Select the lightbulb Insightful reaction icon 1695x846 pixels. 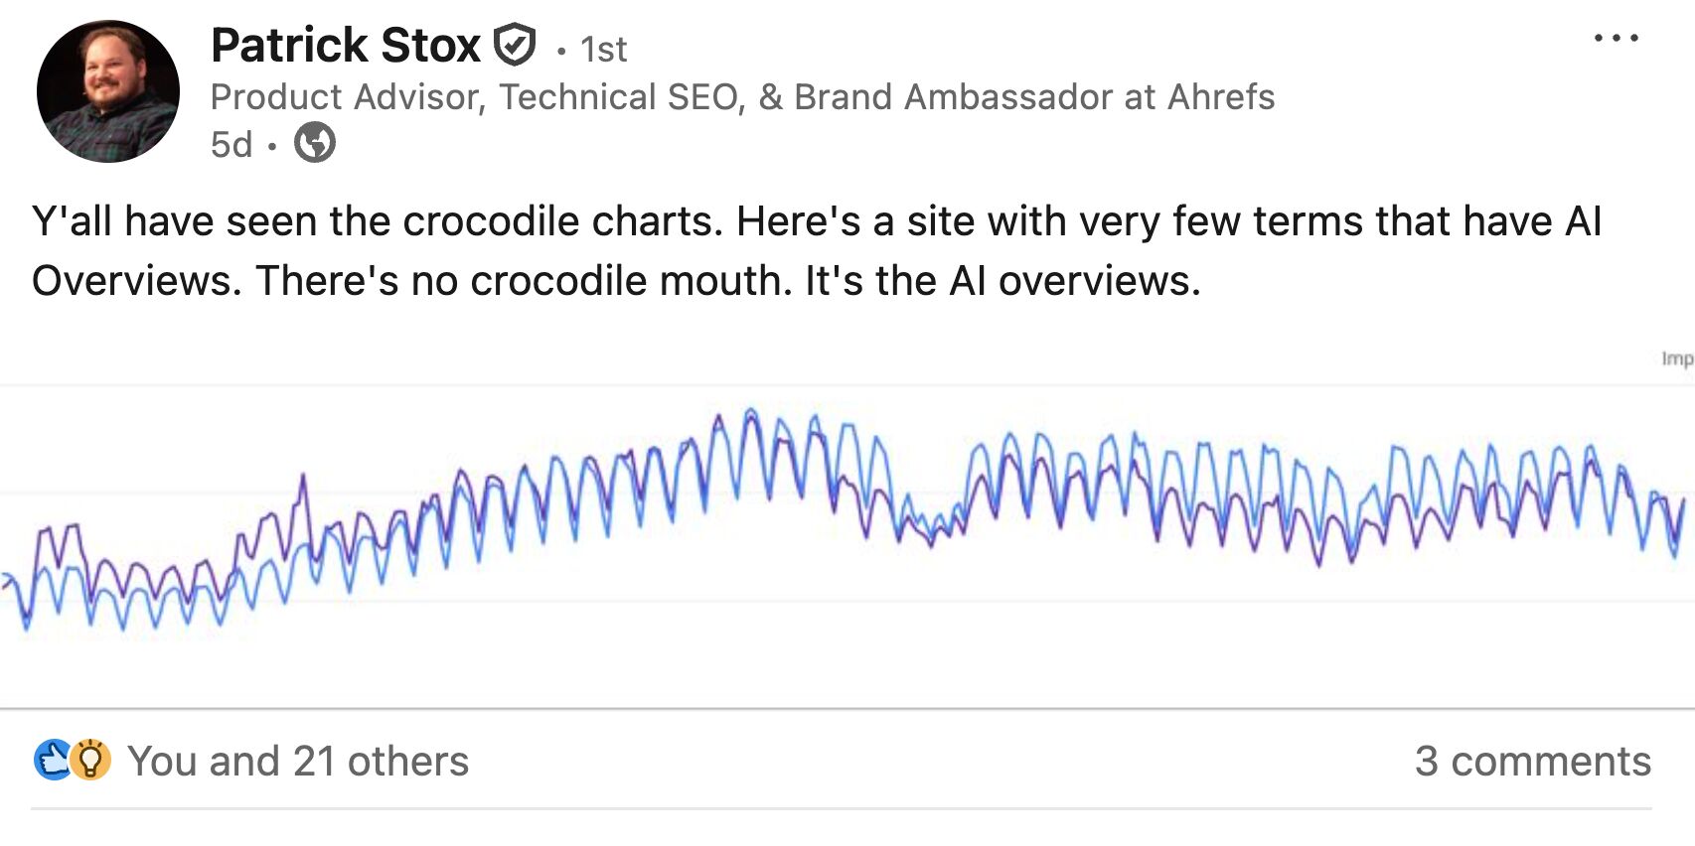pyautogui.click(x=91, y=761)
